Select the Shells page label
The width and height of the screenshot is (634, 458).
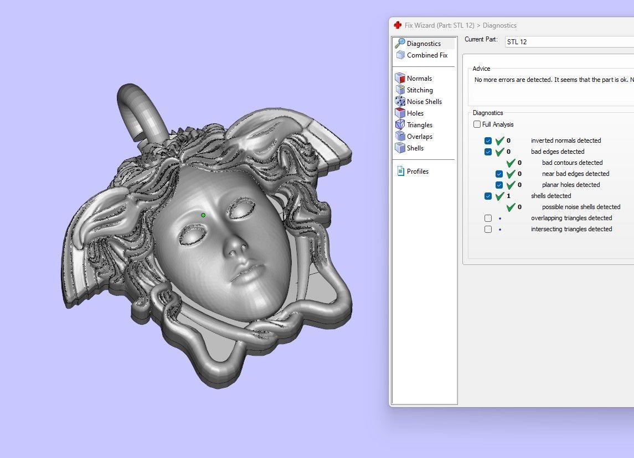point(415,148)
